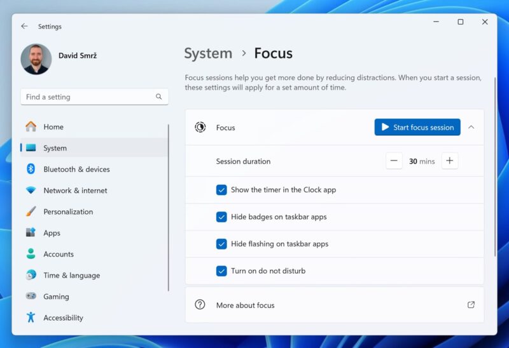Screen dimensions: 509x348
Task: Focus the Find a setting search box
Action: coord(94,97)
